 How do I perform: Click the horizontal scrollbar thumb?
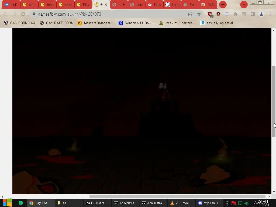click(177, 196)
